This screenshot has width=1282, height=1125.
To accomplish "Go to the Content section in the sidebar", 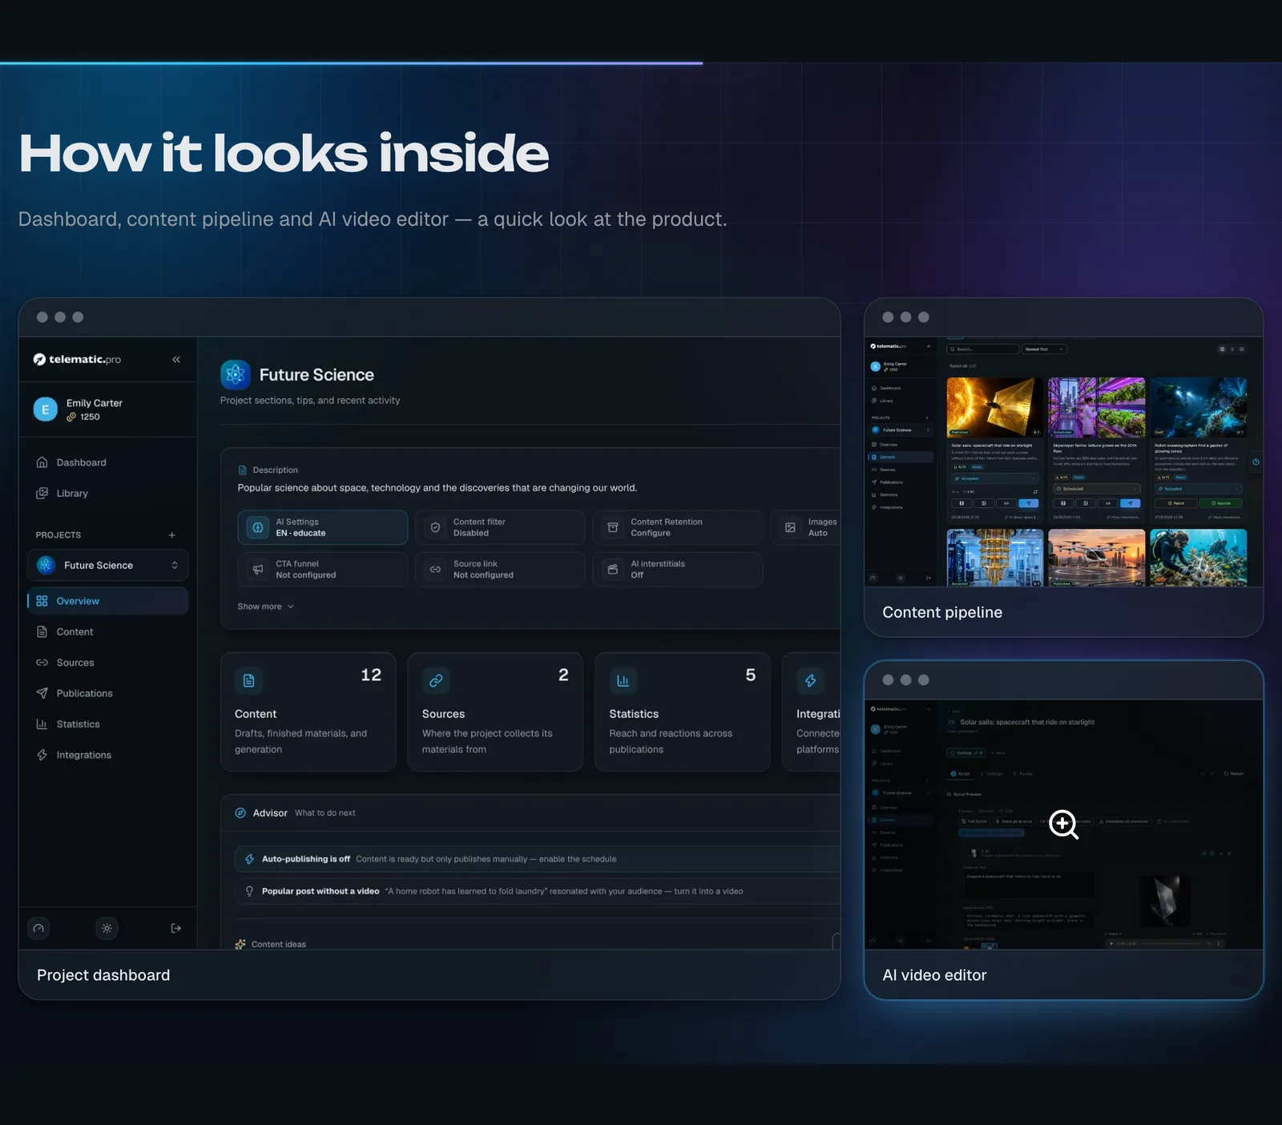I will point(107,632).
